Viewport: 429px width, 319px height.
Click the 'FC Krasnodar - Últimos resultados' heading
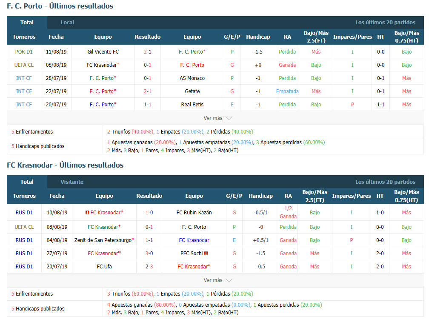click(x=65, y=165)
